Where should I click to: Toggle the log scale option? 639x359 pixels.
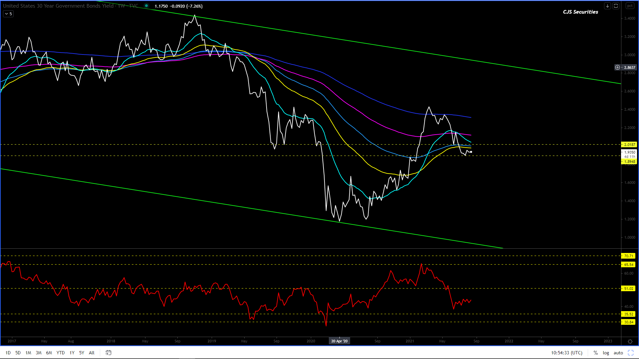(x=606, y=353)
